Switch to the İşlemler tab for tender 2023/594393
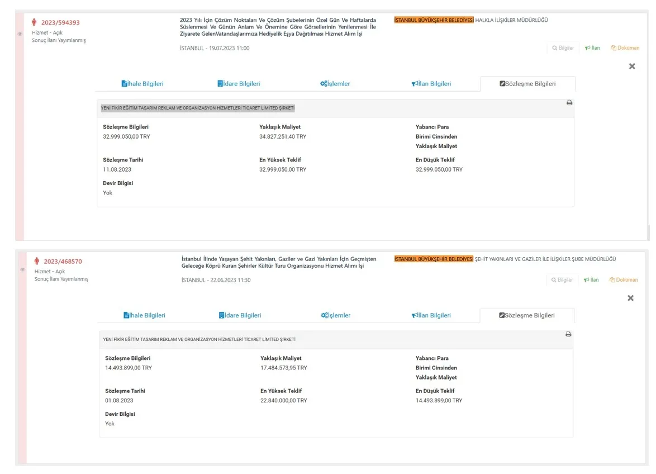Viewport: 656px width, 474px height. tap(335, 84)
